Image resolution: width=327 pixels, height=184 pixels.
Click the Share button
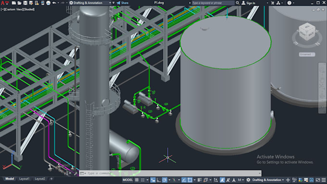coord(123,3)
